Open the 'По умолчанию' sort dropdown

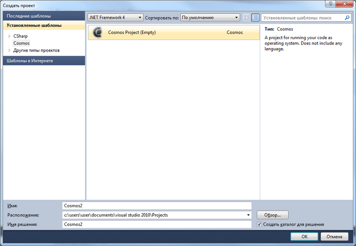210,17
